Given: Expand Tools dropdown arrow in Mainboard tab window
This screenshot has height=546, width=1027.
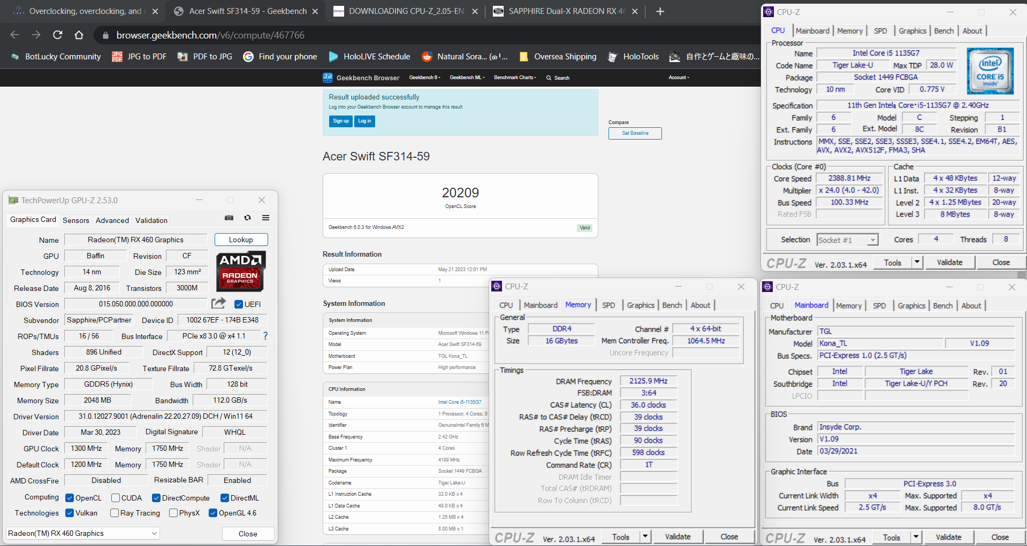Looking at the screenshot, I should 916,537.
